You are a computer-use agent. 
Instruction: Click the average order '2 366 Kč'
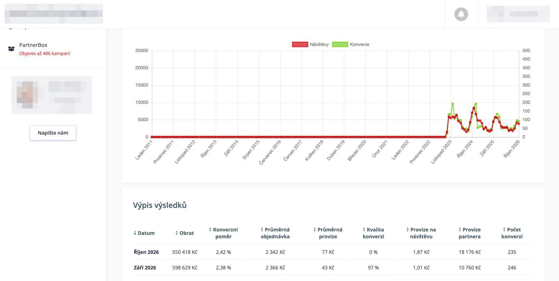coord(275,268)
